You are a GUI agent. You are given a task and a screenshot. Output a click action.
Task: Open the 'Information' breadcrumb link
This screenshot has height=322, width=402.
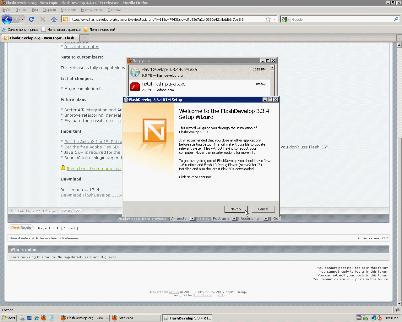coord(46,238)
